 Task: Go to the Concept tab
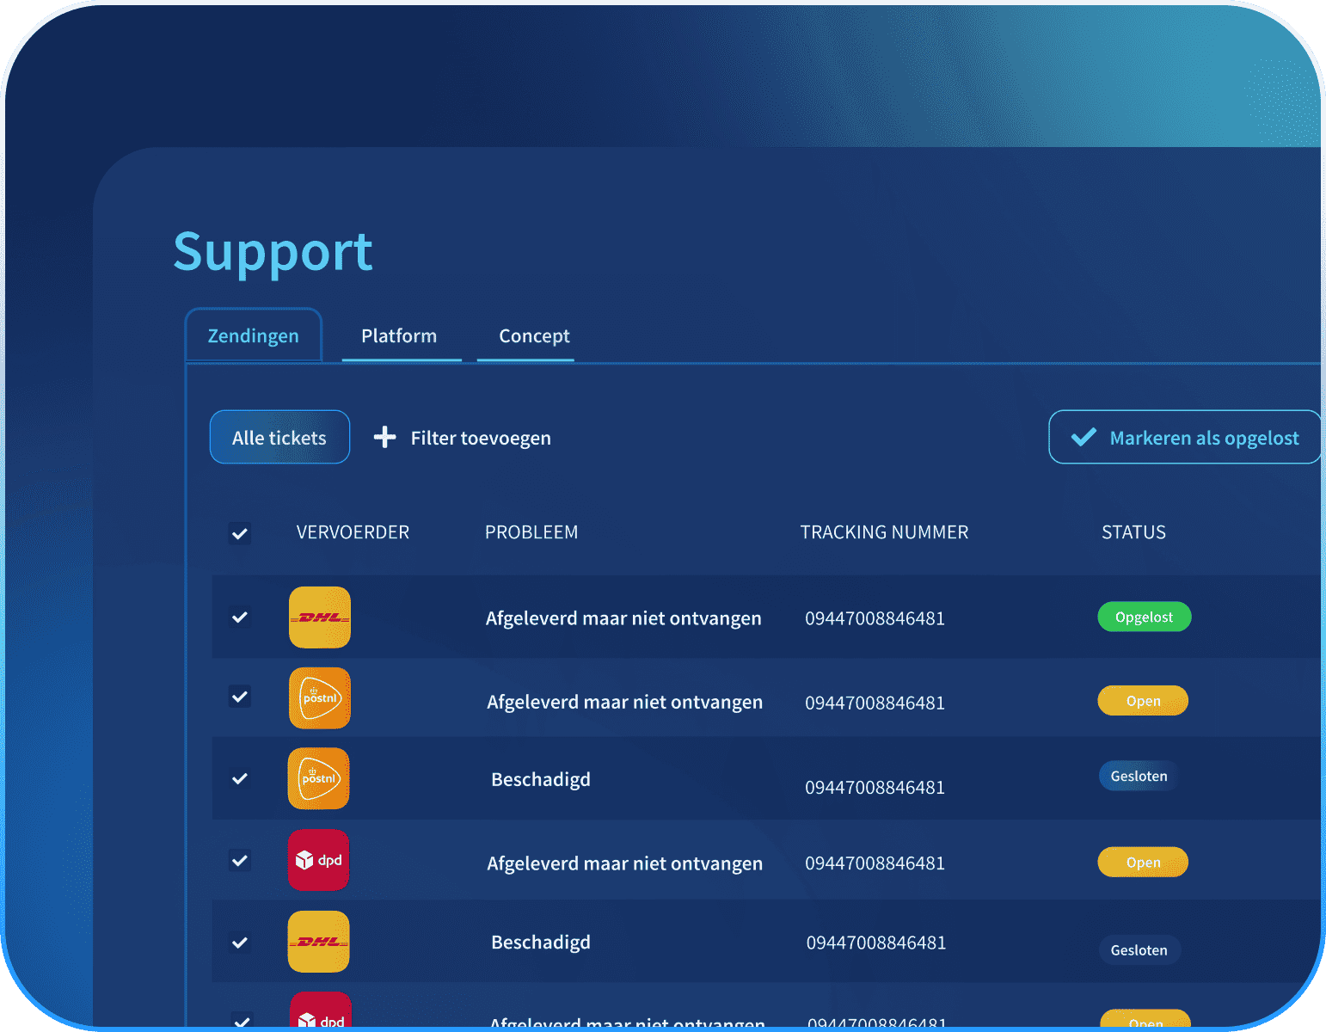click(534, 335)
